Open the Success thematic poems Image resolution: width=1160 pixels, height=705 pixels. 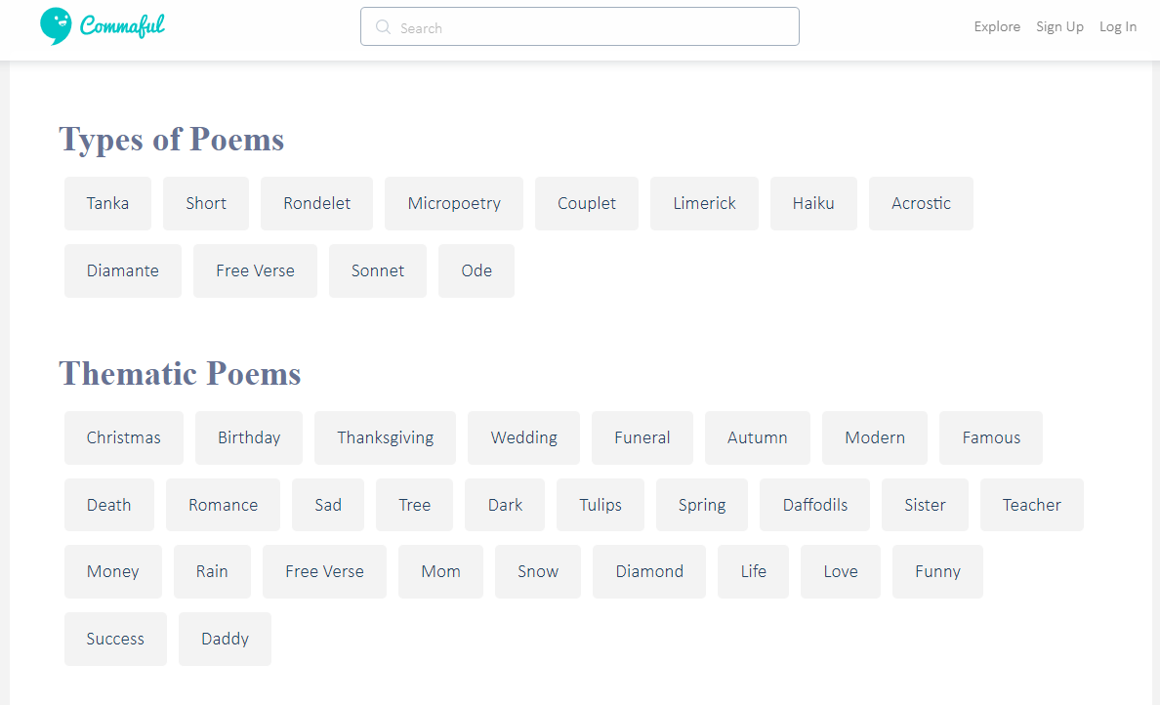pyautogui.click(x=115, y=639)
